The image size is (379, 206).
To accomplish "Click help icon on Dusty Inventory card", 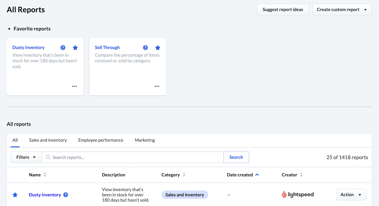I will coord(63,48).
